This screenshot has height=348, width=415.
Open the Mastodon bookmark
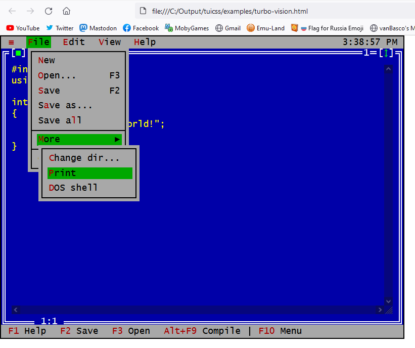click(x=98, y=28)
